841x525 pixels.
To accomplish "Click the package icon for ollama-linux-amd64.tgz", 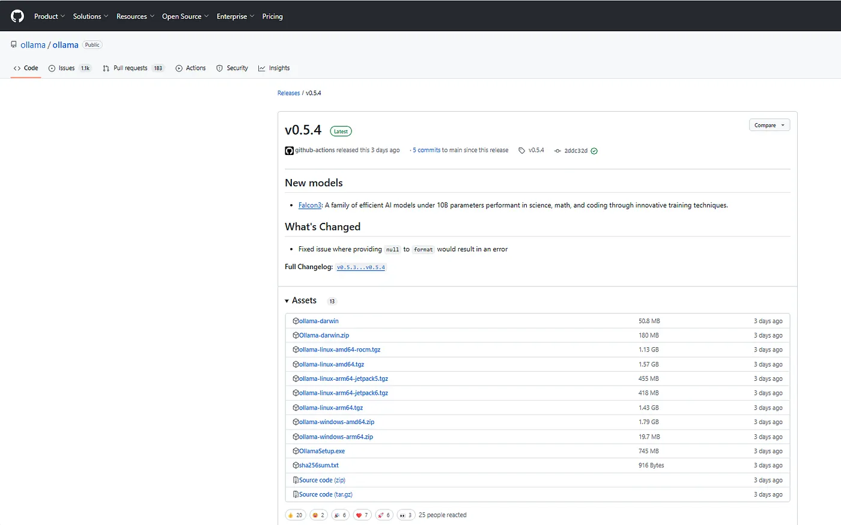I will [296, 364].
